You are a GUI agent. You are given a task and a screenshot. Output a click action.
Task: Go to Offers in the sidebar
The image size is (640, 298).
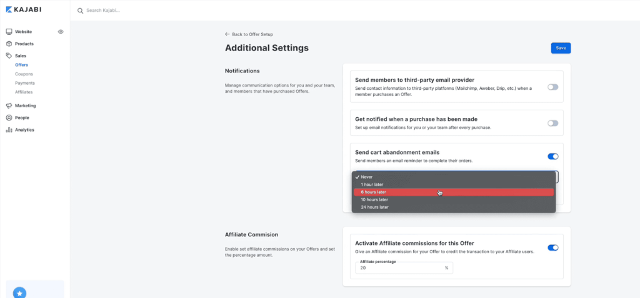click(x=22, y=65)
